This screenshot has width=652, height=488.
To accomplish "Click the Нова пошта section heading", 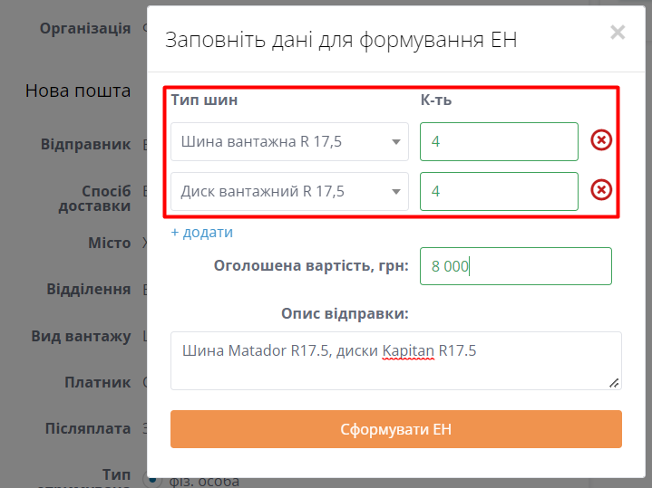I will tap(78, 91).
